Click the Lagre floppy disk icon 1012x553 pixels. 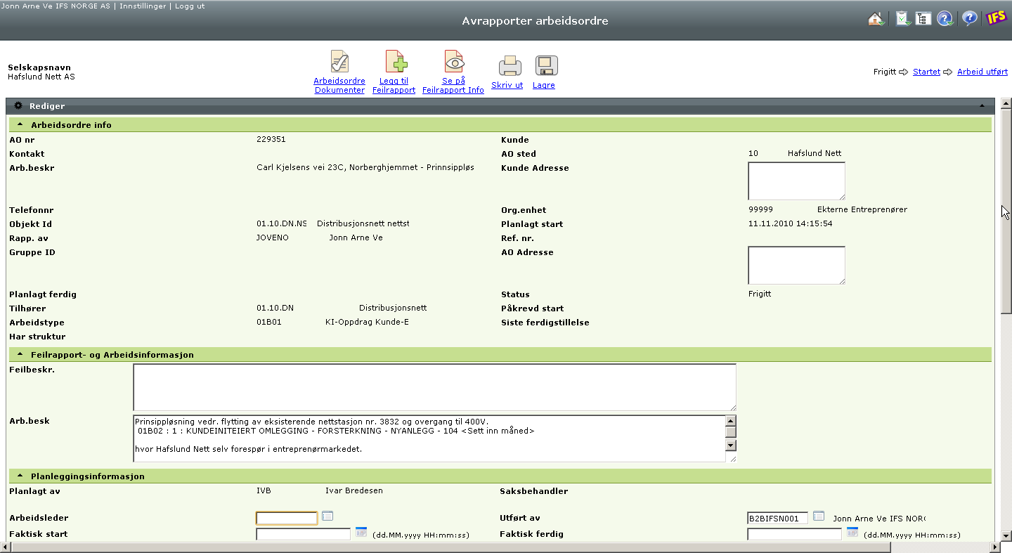(x=546, y=65)
